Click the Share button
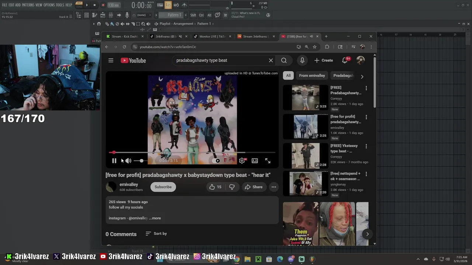Image resolution: width=472 pixels, height=265 pixels. coord(254,187)
